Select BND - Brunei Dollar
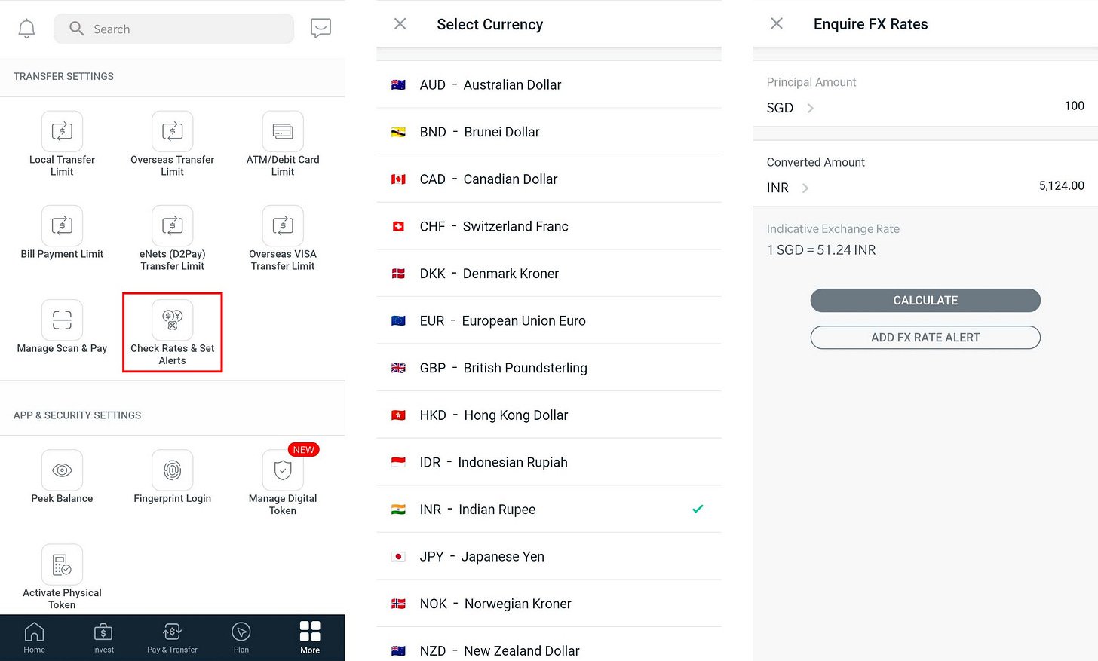This screenshot has width=1098, height=661. [549, 132]
